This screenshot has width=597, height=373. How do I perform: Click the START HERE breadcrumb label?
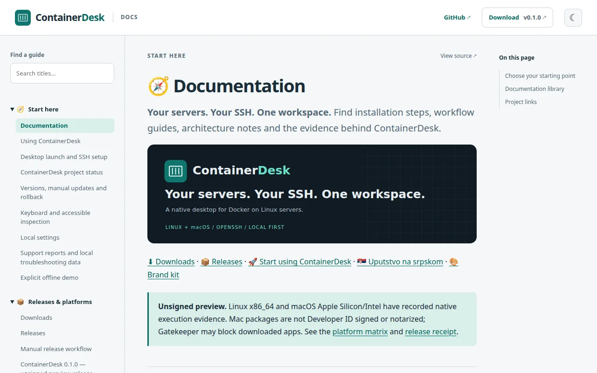(x=167, y=56)
